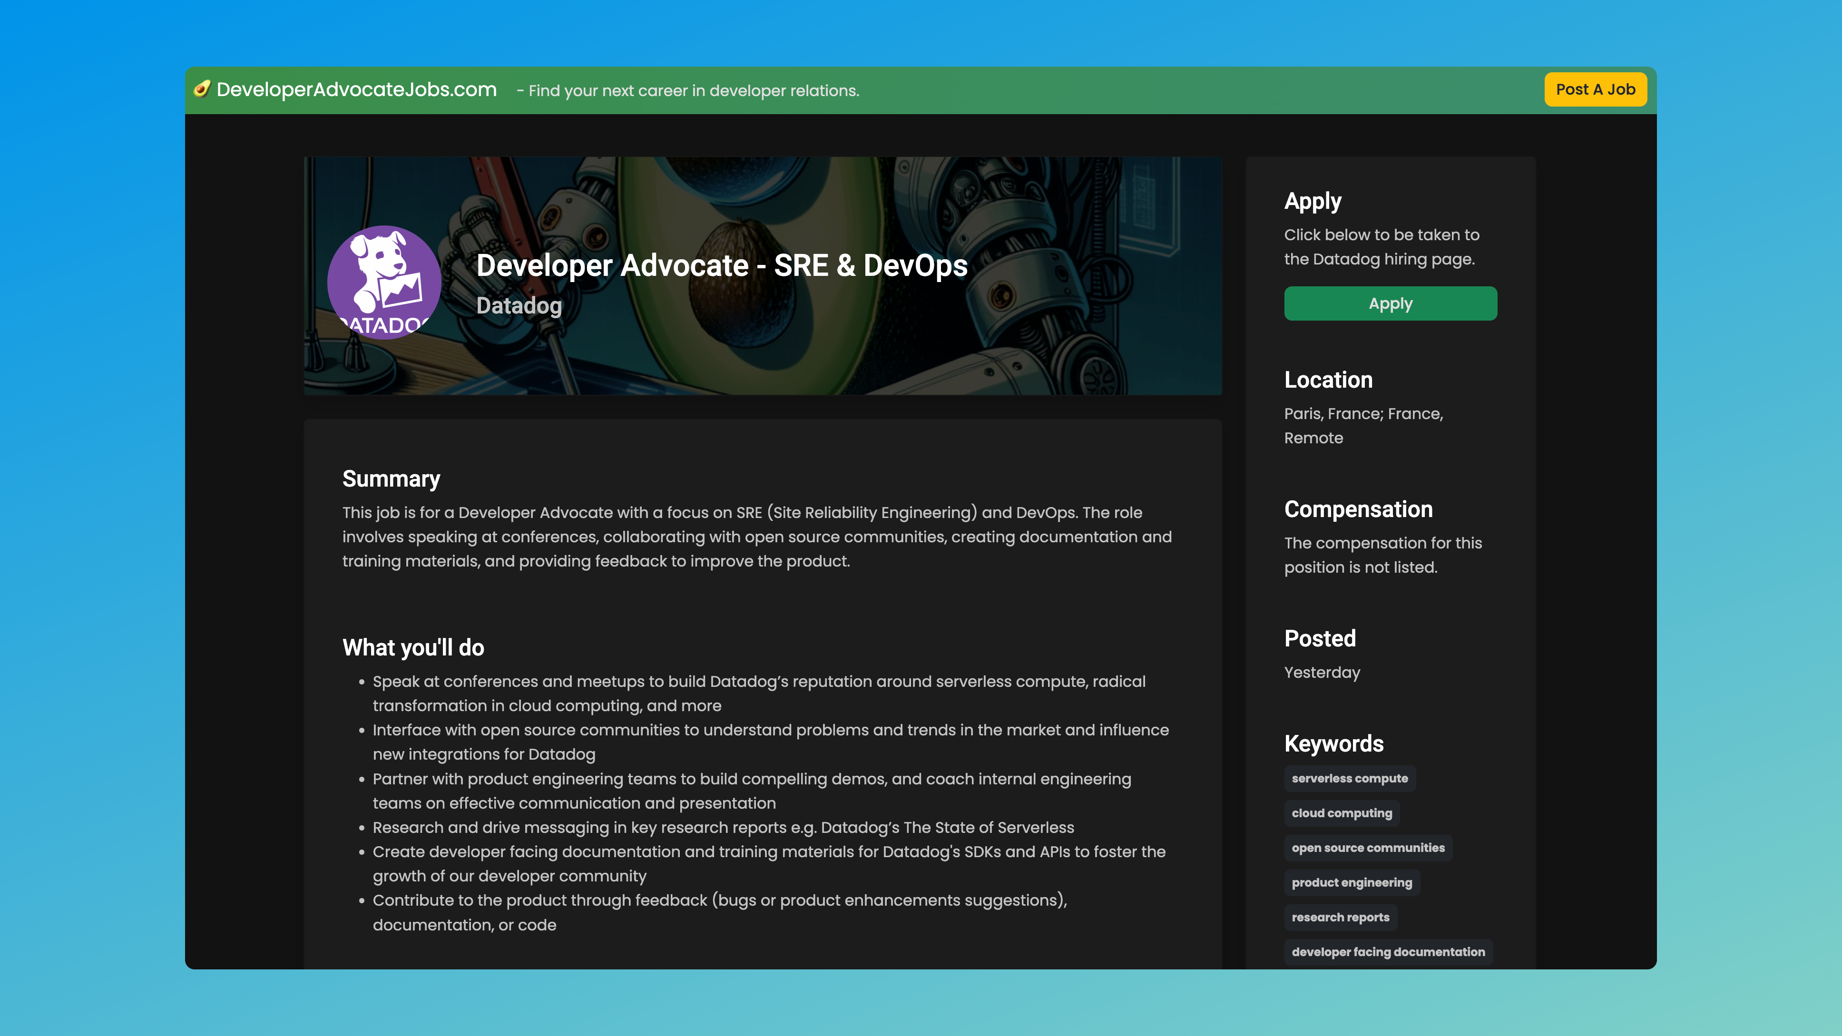Image resolution: width=1842 pixels, height=1036 pixels.
Task: Click the What you'll do heading
Action: (413, 647)
